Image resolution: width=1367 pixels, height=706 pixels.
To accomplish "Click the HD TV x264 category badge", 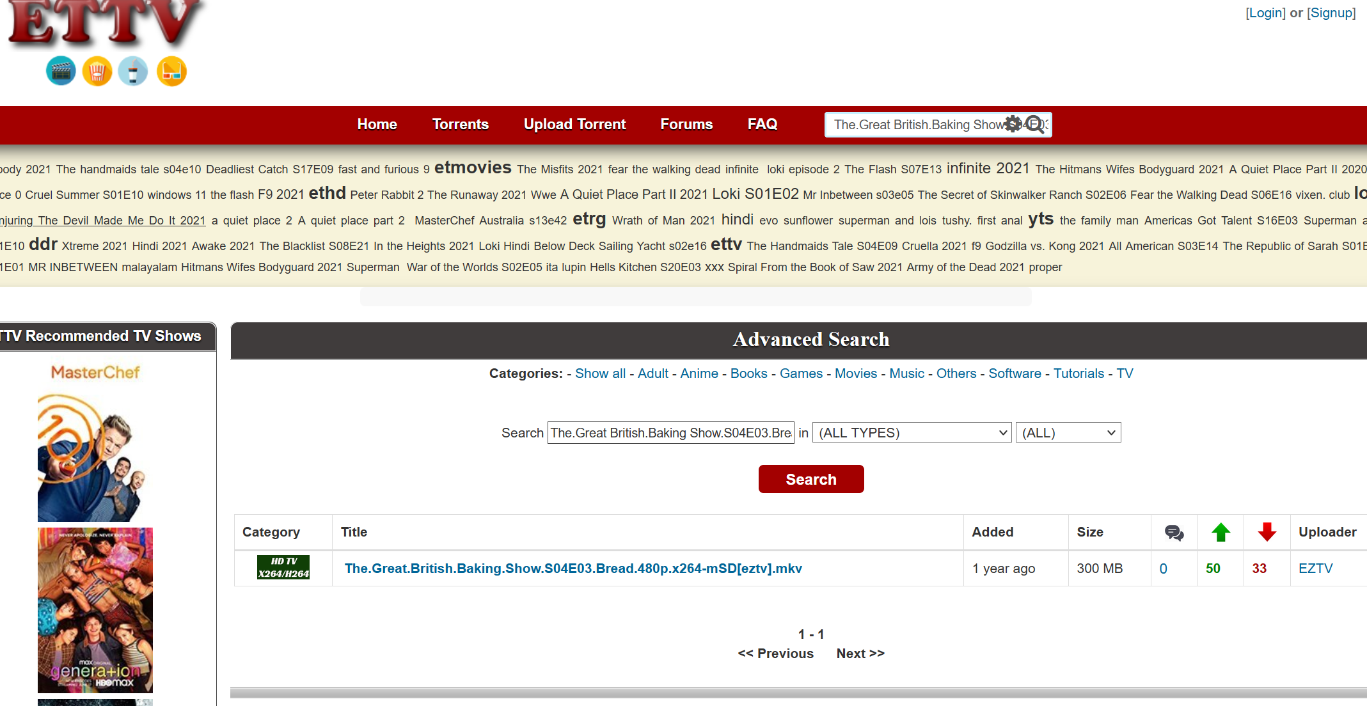I will [x=283, y=567].
